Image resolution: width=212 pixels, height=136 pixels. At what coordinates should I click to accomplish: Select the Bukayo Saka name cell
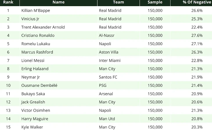pyautogui.click(x=33, y=94)
